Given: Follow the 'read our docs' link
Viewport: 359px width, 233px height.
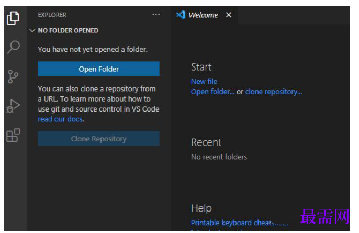Looking at the screenshot, I should 60,119.
